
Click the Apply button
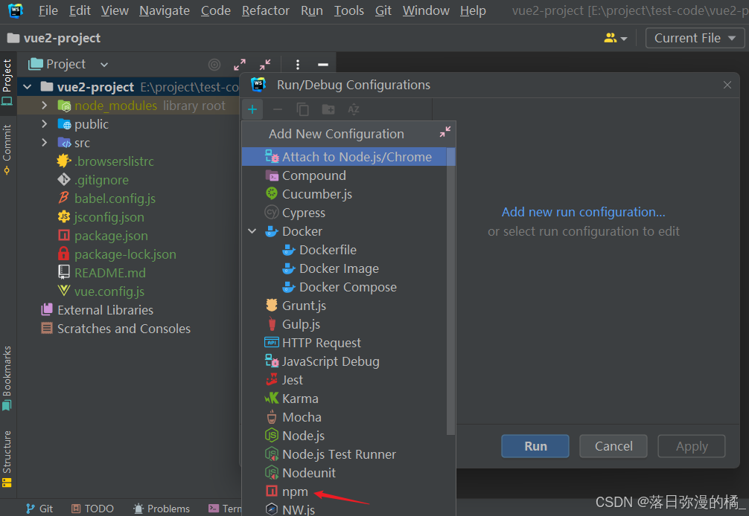(692, 446)
